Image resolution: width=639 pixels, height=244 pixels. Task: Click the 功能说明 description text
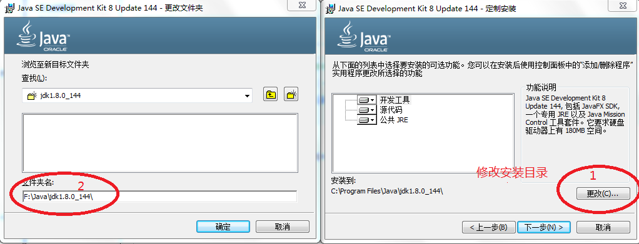[x=575, y=115]
